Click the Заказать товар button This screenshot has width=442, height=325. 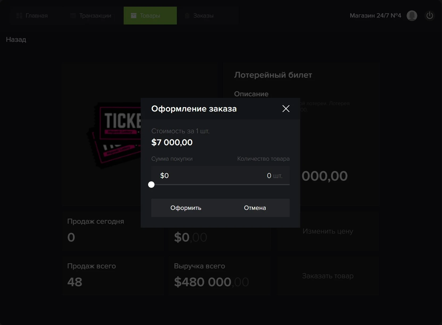(x=328, y=276)
